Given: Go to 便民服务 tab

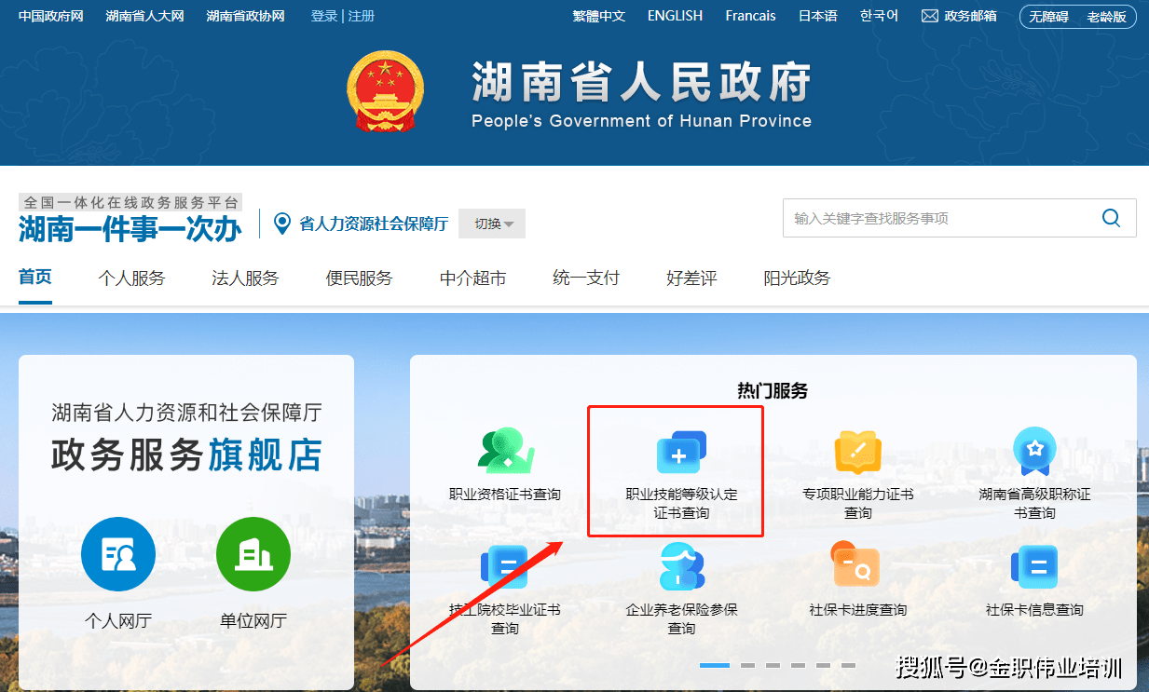Looking at the screenshot, I should [x=359, y=278].
